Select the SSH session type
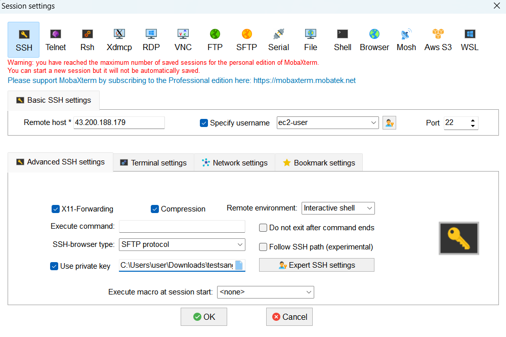This screenshot has height=337, width=506. click(x=24, y=39)
